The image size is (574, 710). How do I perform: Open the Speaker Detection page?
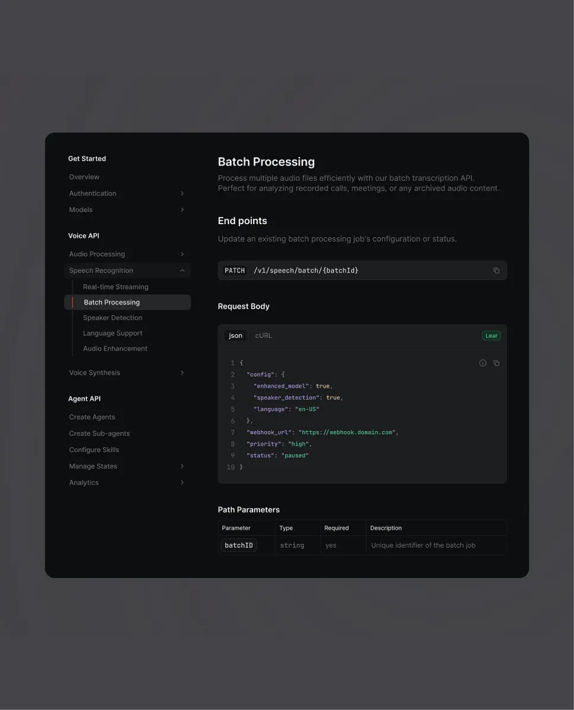pos(112,317)
